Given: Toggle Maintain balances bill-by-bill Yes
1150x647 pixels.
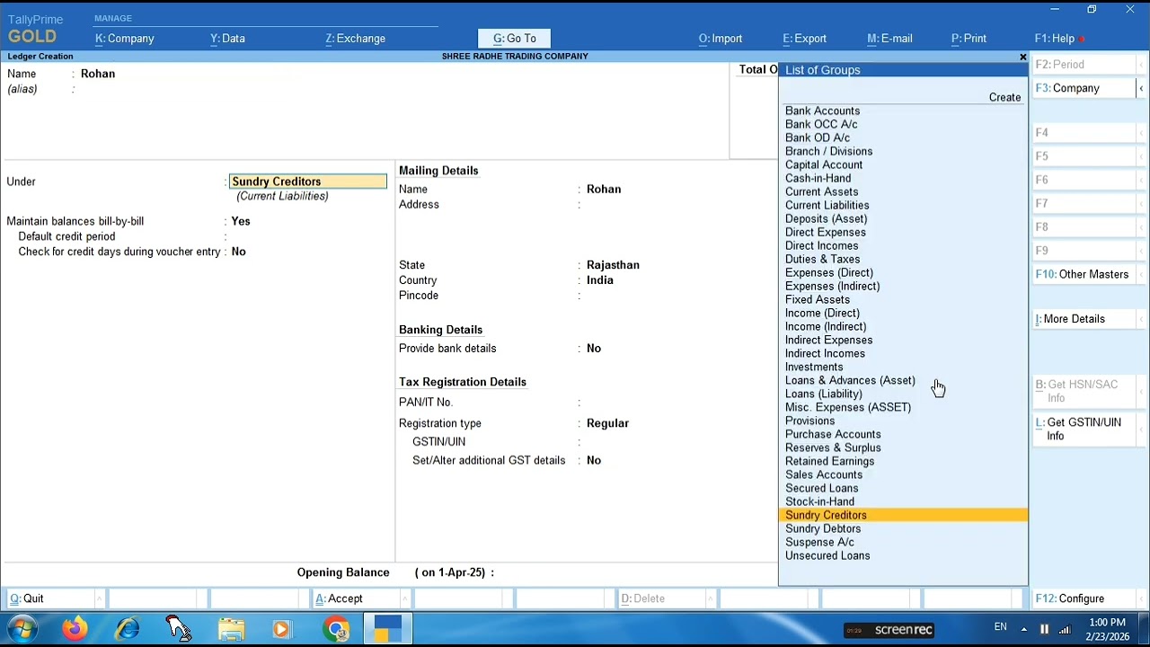Looking at the screenshot, I should [x=240, y=221].
